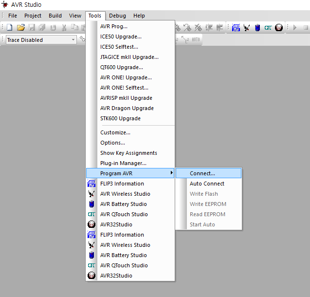This screenshot has width=310, height=297.
Task: Open the Debug menu
Action: [x=117, y=16]
